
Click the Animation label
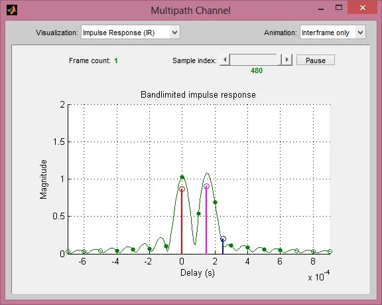click(281, 33)
